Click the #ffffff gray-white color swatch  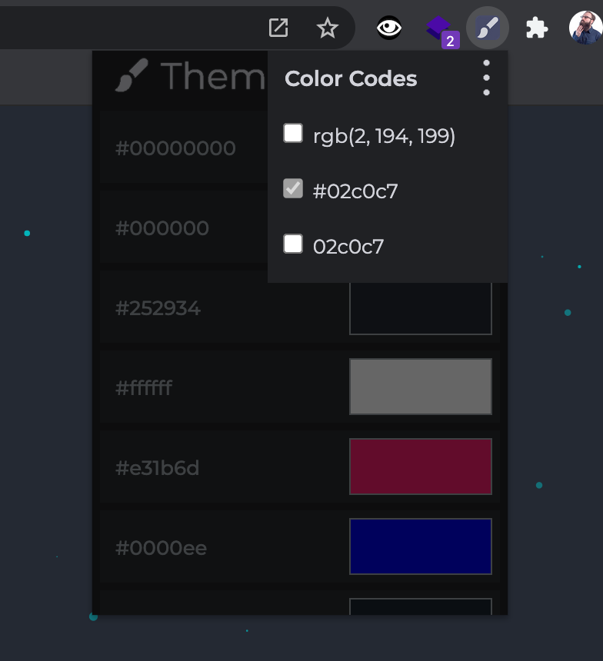(x=421, y=387)
